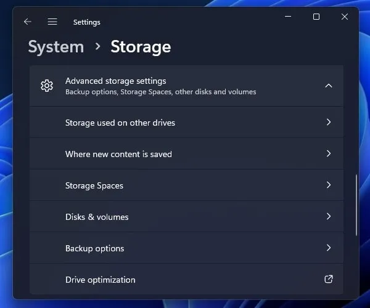Navigate to System in the breadcrumb
Viewport: 370px width, 308px height.
coord(56,47)
